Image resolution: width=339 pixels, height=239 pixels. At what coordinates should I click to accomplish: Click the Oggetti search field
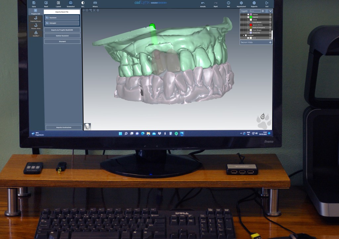coord(255,11)
